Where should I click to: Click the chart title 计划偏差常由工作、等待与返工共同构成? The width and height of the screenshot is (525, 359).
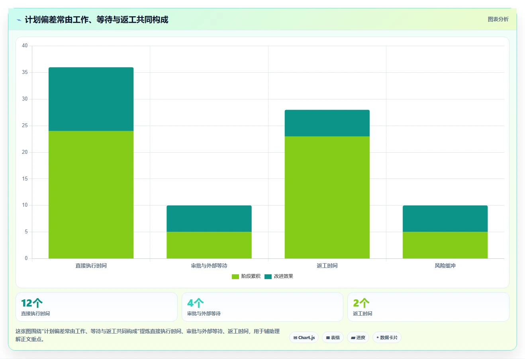pyautogui.click(x=96, y=19)
